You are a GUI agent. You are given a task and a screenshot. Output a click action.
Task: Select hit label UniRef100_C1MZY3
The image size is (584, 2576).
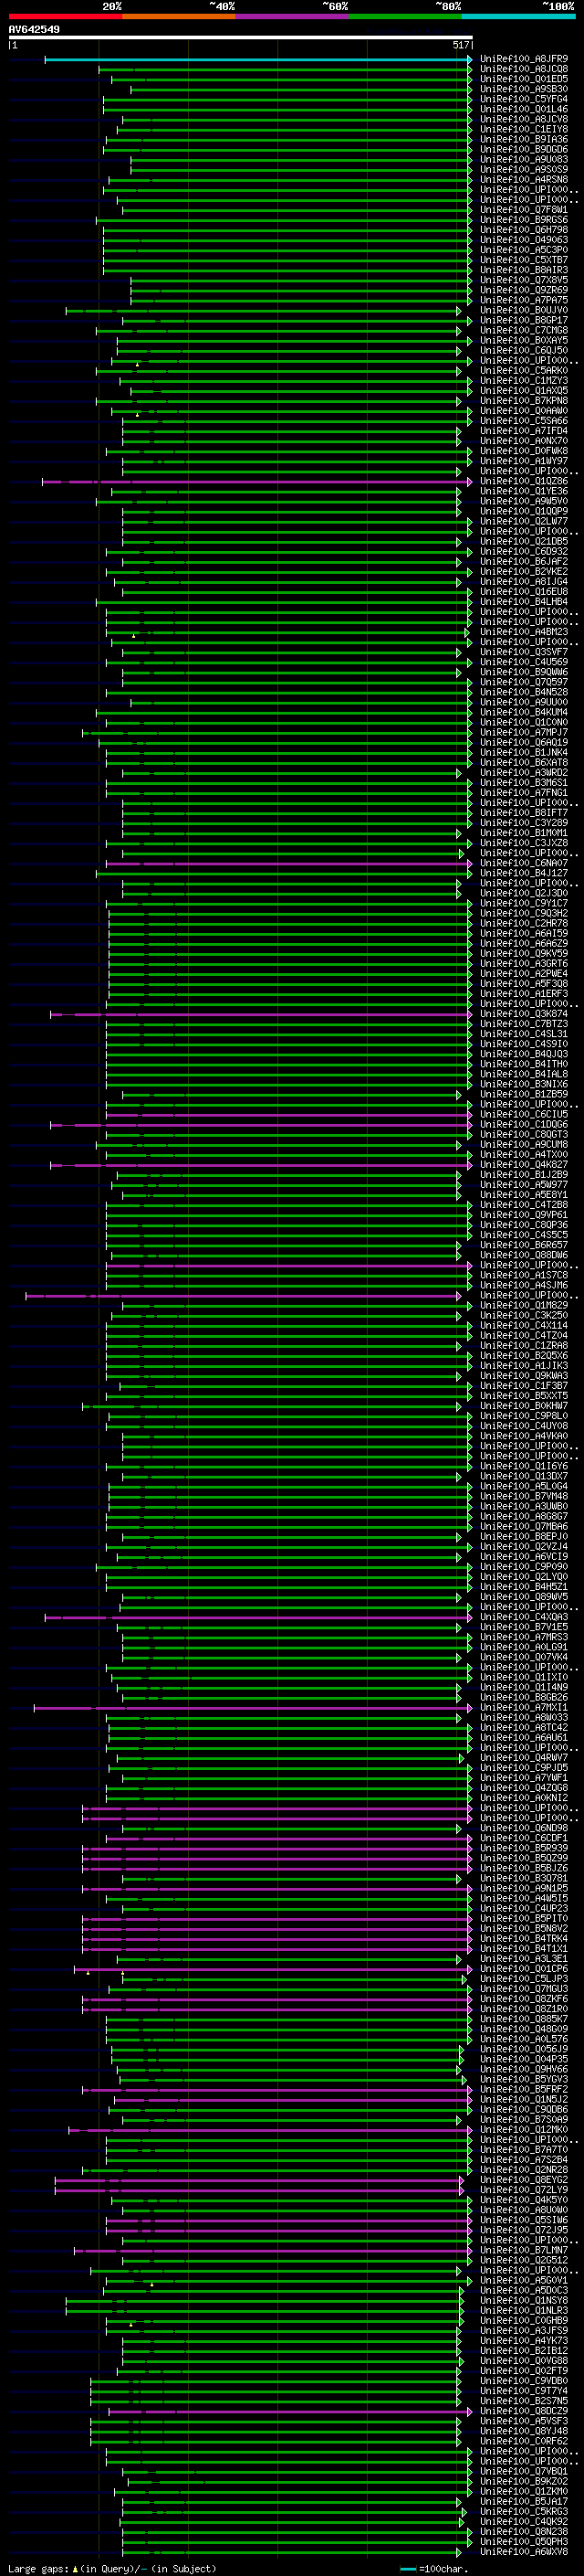point(524,381)
